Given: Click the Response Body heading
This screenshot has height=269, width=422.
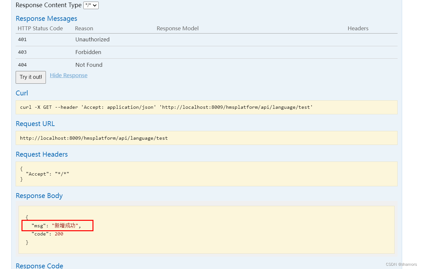Looking at the screenshot, I should (39, 196).
